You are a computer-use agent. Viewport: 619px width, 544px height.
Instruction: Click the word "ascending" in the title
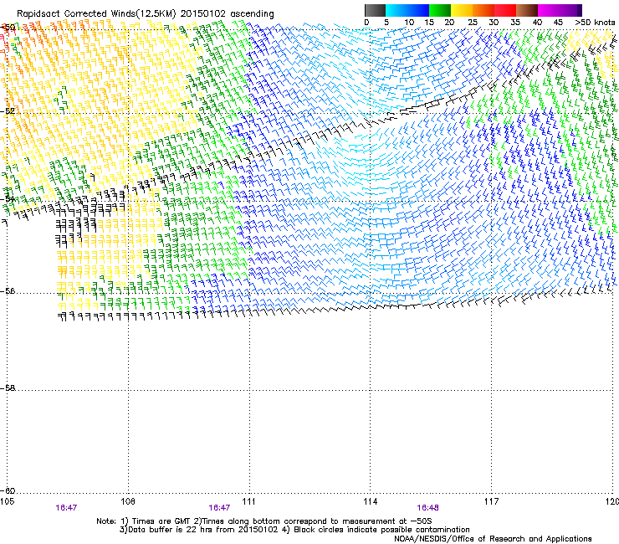coord(252,14)
